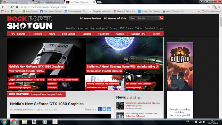This screenshot has height=125, width=222.
Task: Open Final Fantasy X/X-2 HD Remaster news
Action: [x=141, y=115]
